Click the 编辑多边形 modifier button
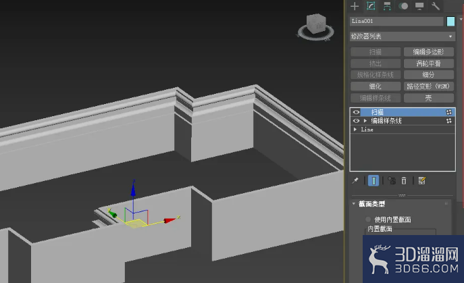Image resolution: width=464 pixels, height=283 pixels. pyautogui.click(x=428, y=52)
